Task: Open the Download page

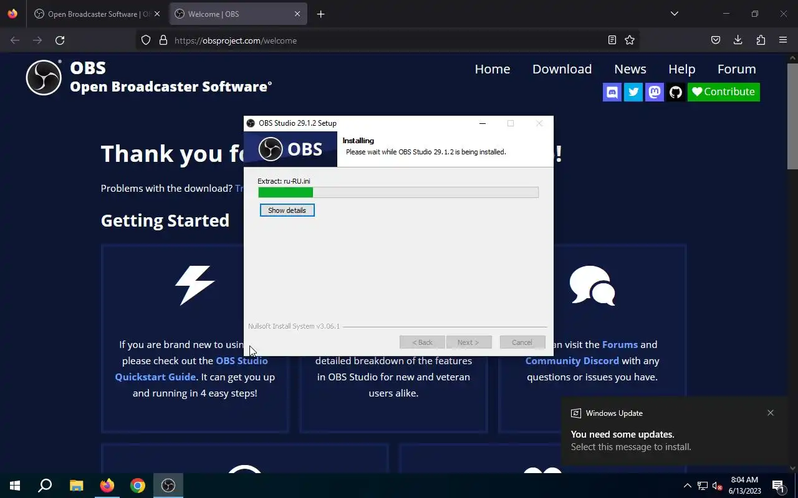Action: point(562,69)
